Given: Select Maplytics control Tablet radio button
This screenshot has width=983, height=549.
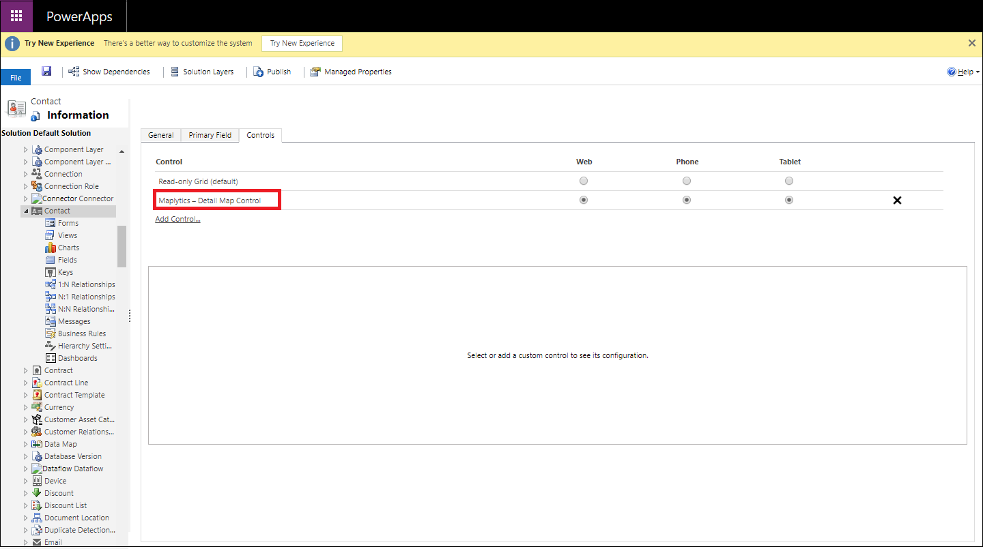Looking at the screenshot, I should point(789,200).
